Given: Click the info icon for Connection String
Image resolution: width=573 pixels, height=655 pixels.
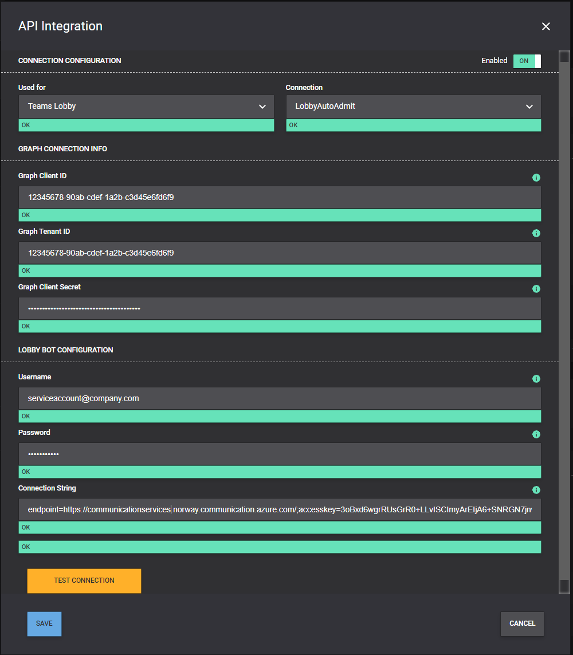Looking at the screenshot, I should point(536,489).
